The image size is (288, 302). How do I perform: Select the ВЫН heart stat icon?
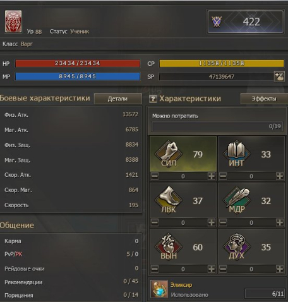tap(169, 246)
